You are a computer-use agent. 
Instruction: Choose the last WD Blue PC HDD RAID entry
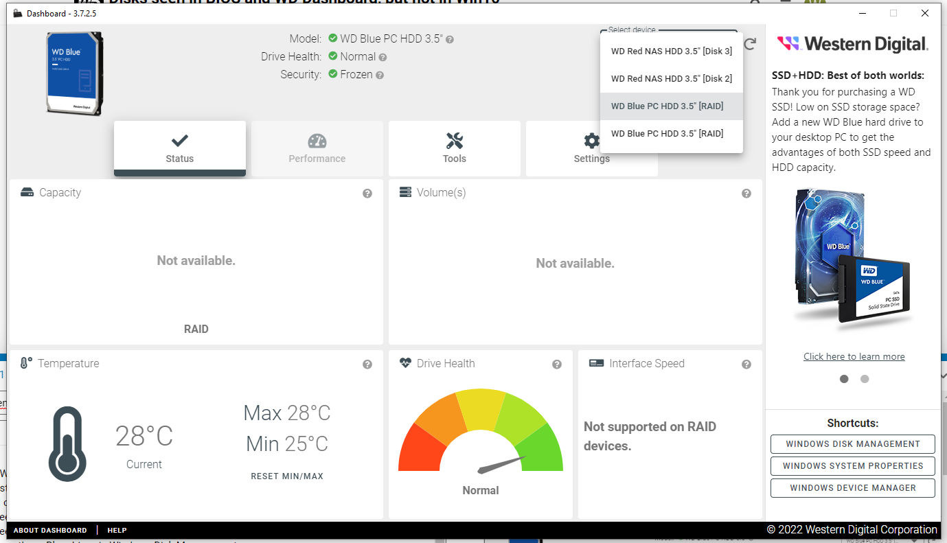[672, 134]
